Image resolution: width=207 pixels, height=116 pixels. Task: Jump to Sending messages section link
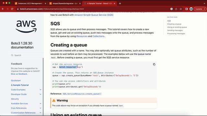click(175, 30)
